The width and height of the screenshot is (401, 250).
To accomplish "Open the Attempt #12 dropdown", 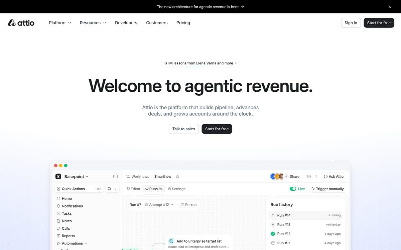I will 159,205.
